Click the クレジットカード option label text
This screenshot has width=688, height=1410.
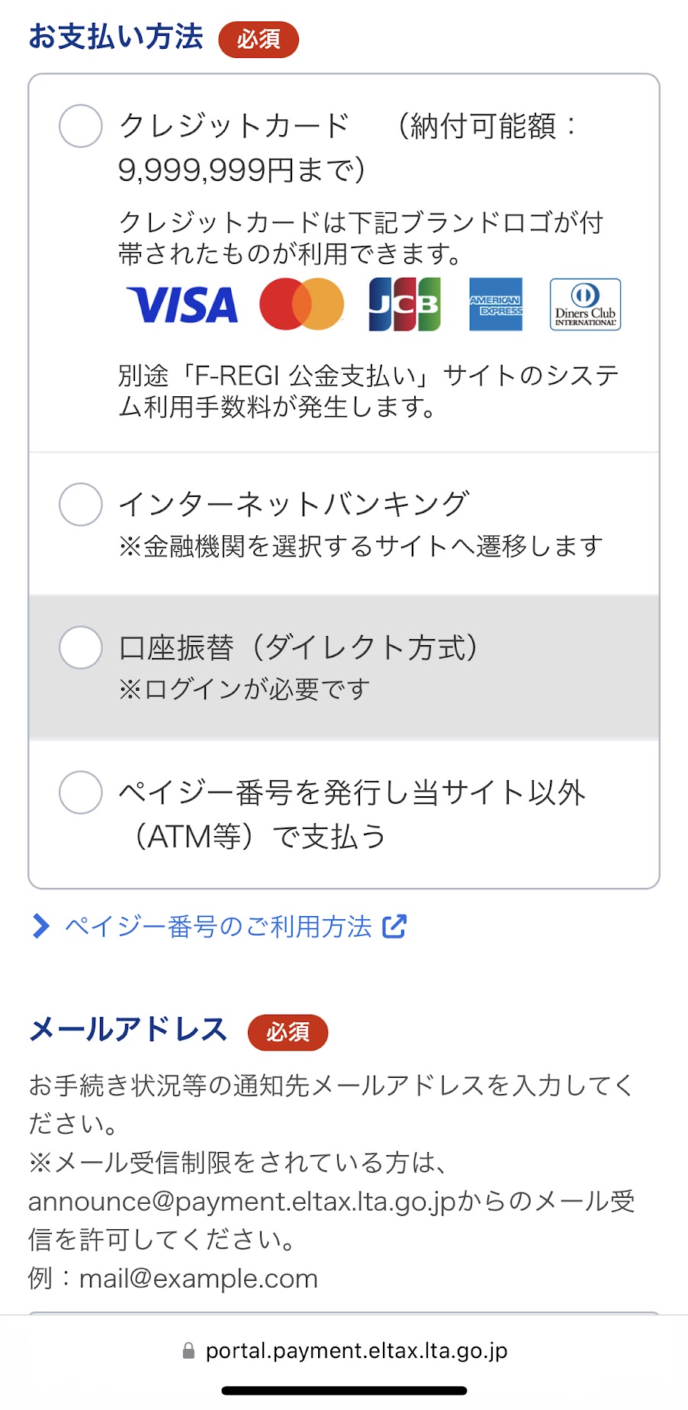coord(234,126)
